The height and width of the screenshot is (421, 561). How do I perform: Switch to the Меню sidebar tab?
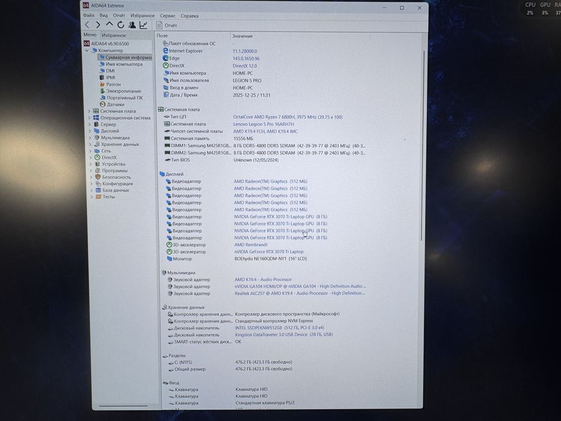(x=90, y=35)
